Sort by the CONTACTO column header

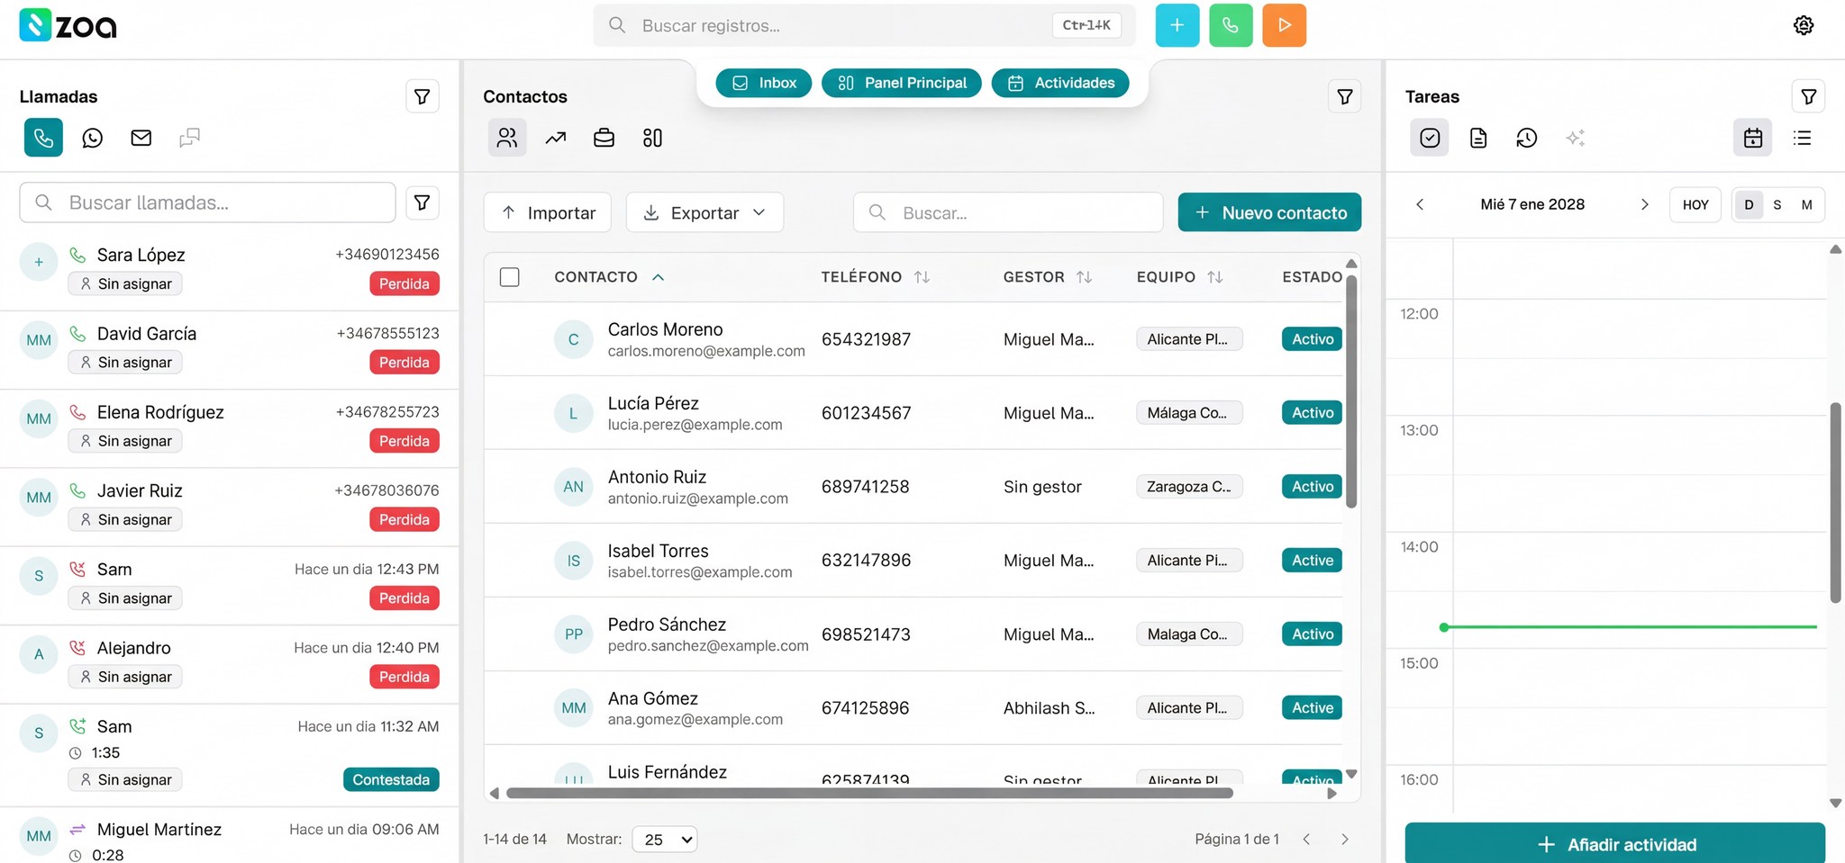(609, 277)
